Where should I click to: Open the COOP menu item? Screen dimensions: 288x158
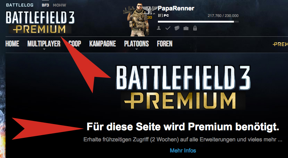tap(75, 44)
